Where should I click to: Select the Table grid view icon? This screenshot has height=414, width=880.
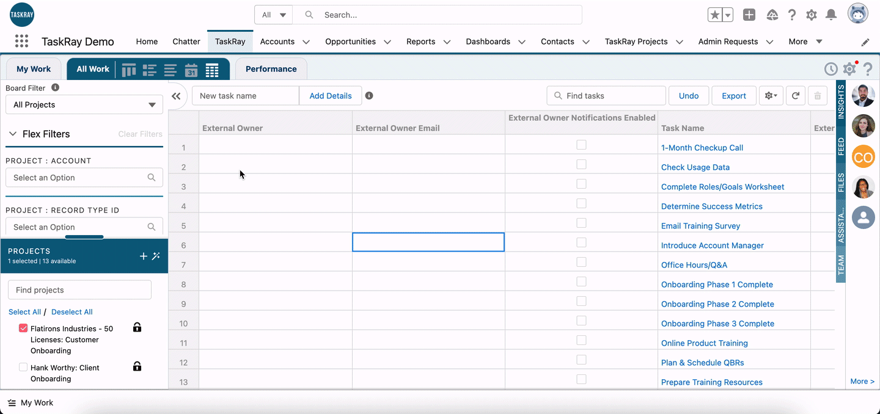coord(212,70)
